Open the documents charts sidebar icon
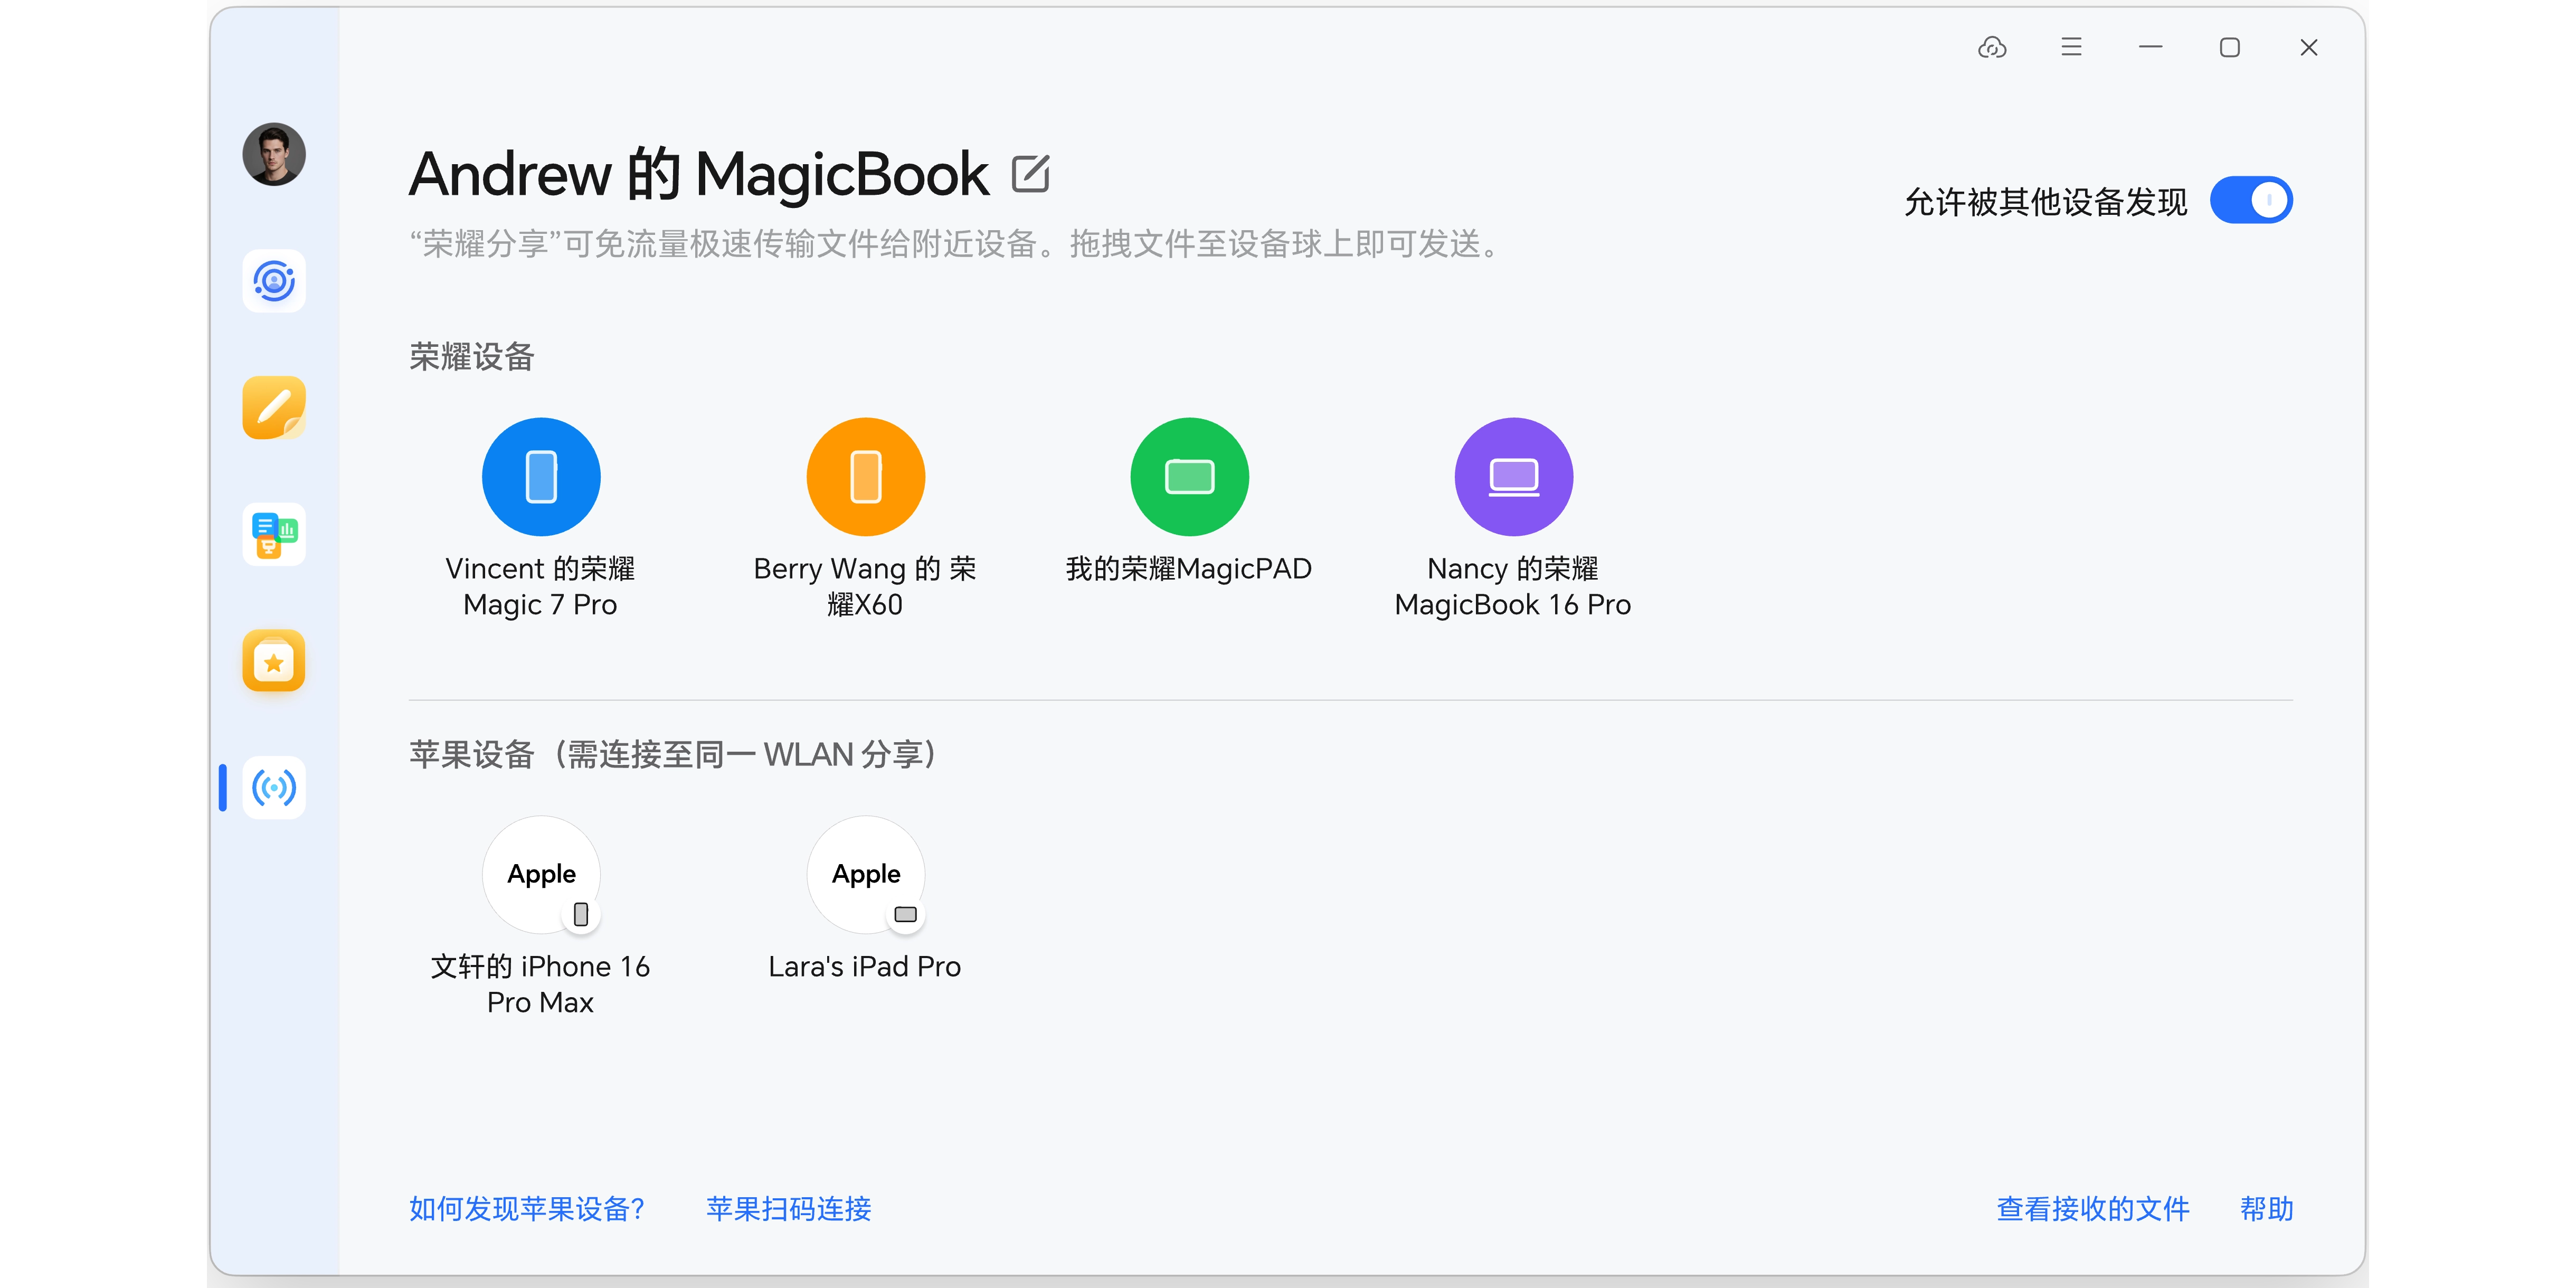Image resolution: width=2576 pixels, height=1288 pixels. click(273, 535)
